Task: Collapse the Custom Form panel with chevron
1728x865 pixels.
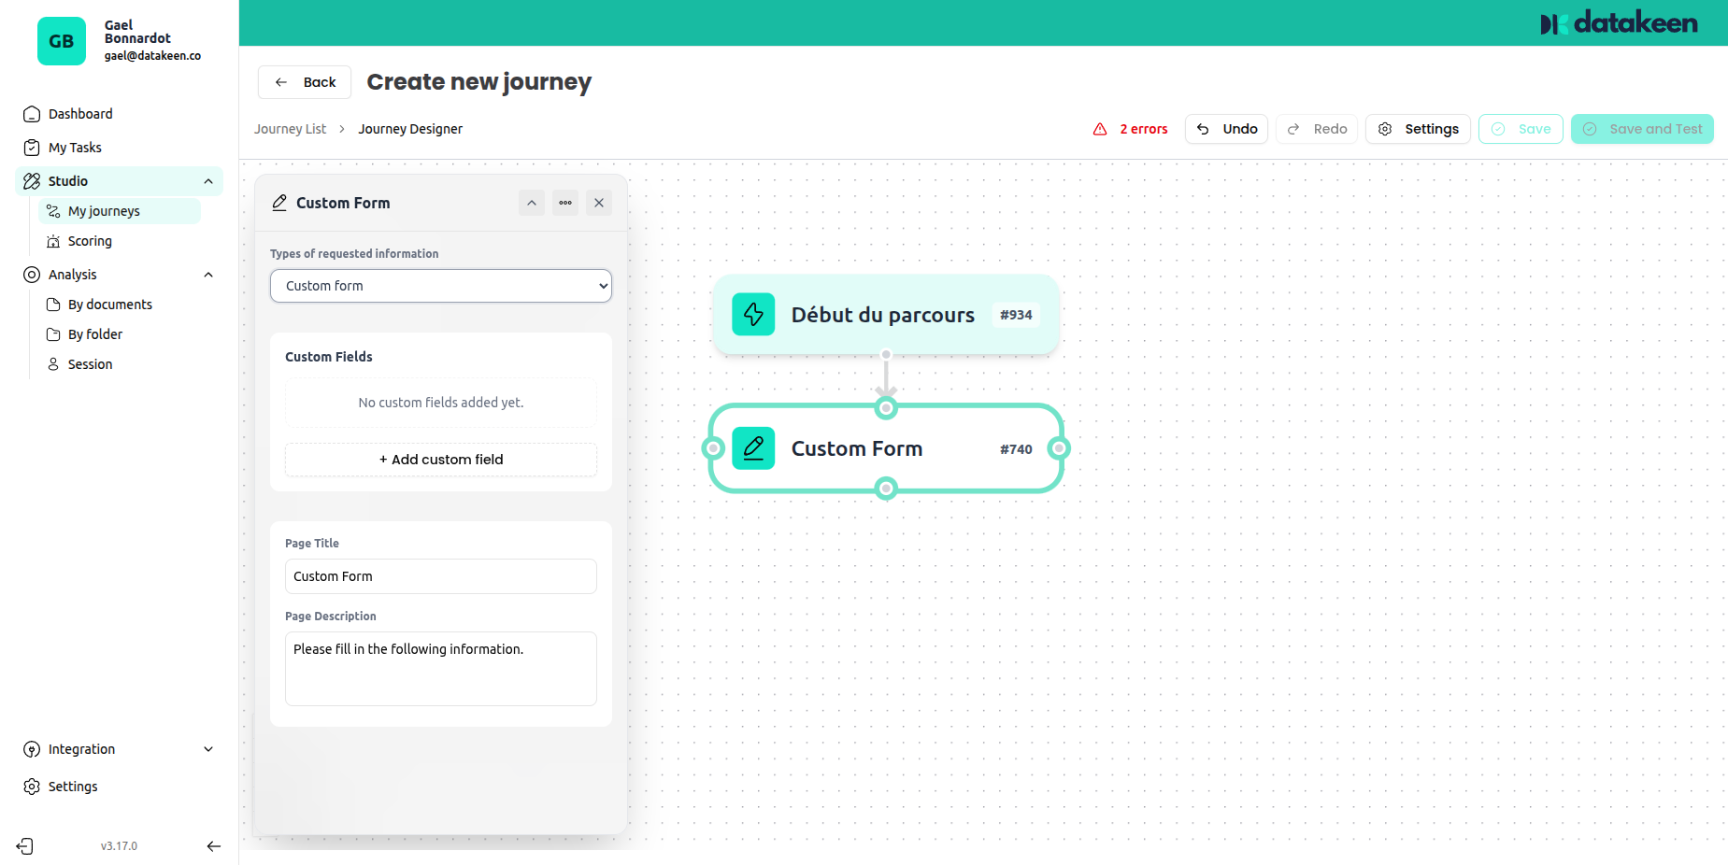Action: coord(532,203)
